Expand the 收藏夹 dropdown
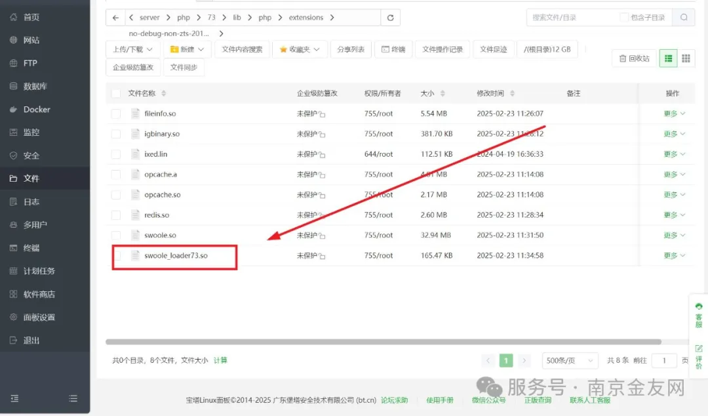708x416 pixels. 300,49
